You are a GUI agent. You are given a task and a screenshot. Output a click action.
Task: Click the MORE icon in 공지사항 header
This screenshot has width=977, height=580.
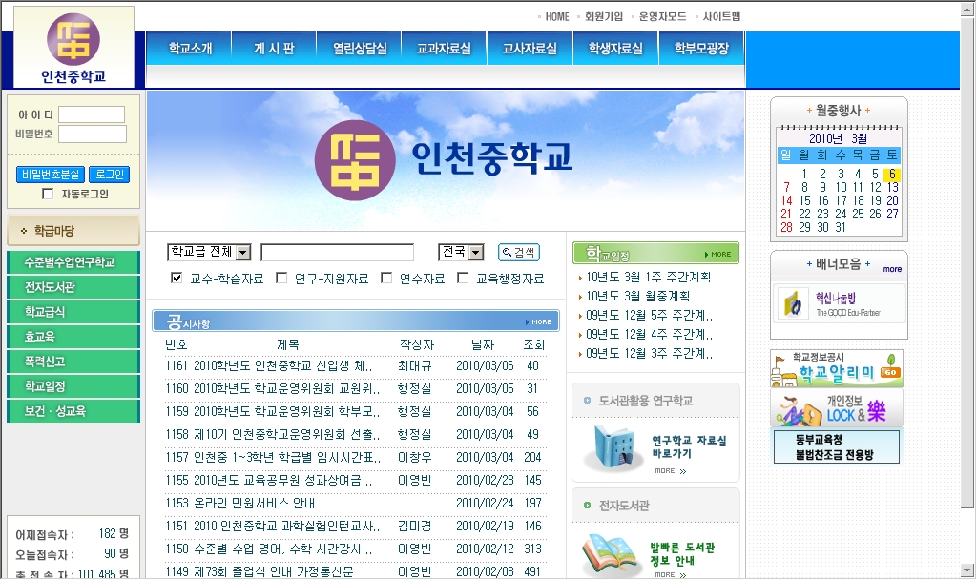click(x=541, y=321)
